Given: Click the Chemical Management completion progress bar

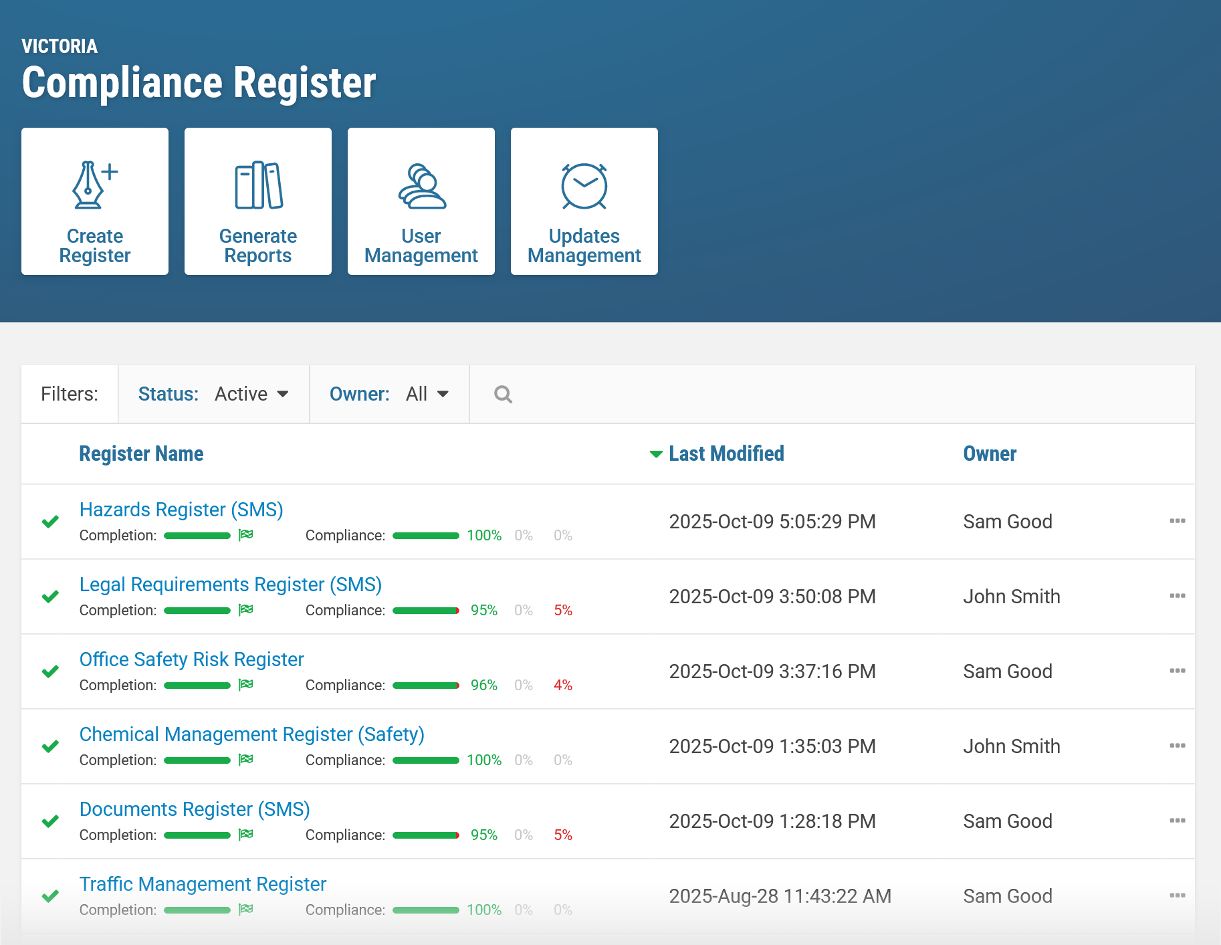Looking at the screenshot, I should (197, 760).
